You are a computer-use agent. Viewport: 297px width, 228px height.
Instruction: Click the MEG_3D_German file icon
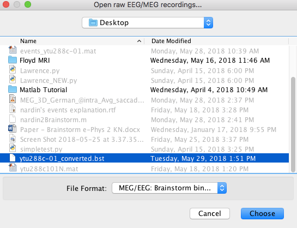point(13,99)
